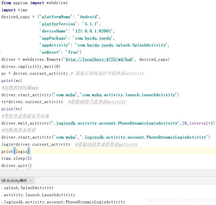Click the 'print(tc)' line

coord(12,109)
